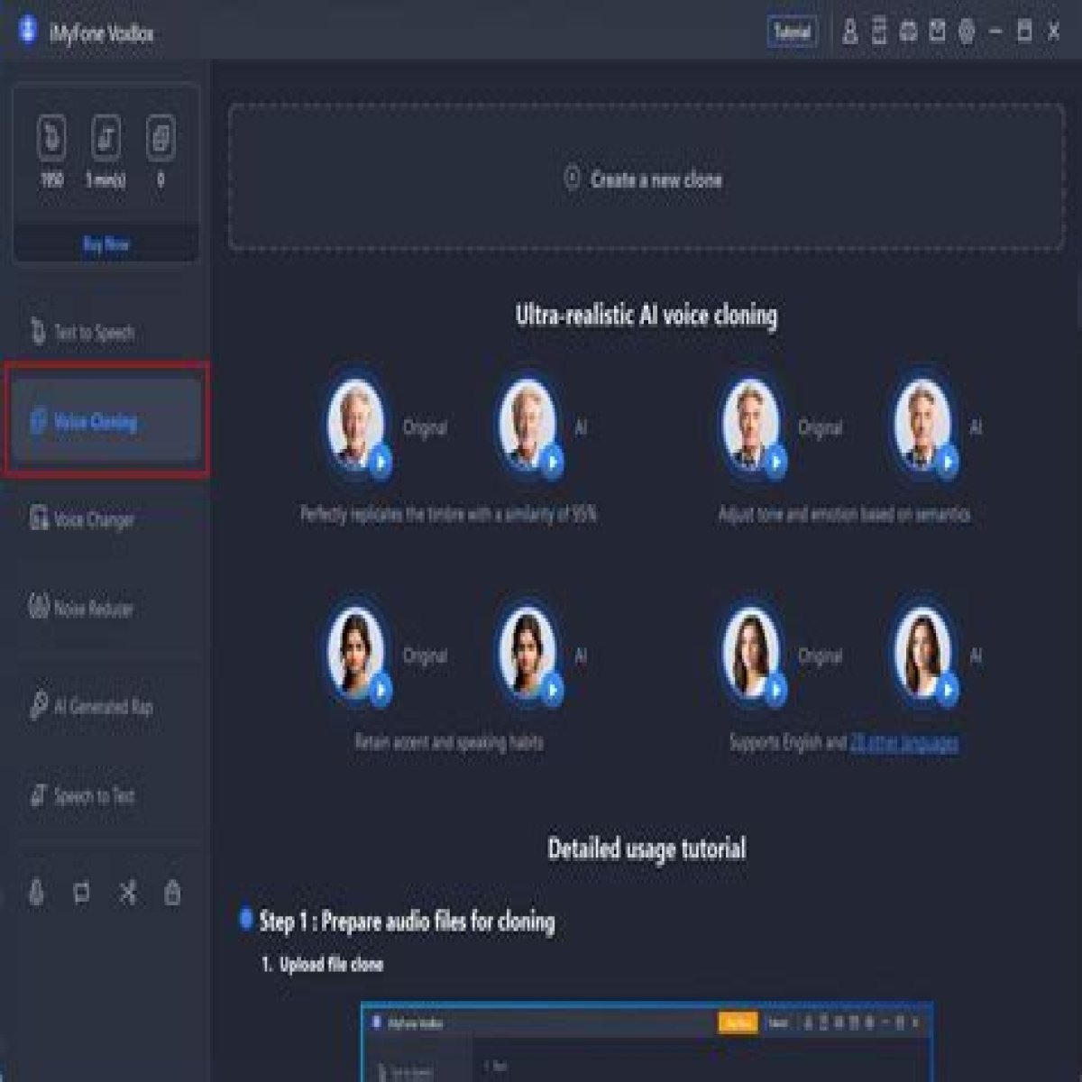
Task: Click the tutorial screenshot under Upload file clone
Action: 646,1041
